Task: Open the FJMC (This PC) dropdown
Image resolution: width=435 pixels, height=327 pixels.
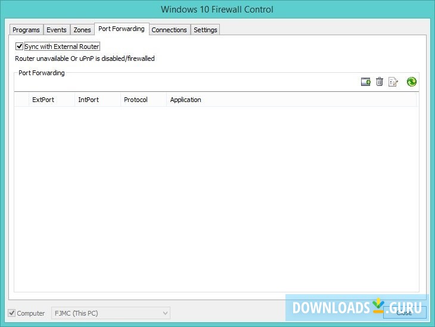Action: (x=111, y=313)
